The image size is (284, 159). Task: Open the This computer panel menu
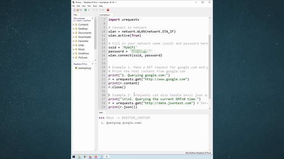[x=93, y=19]
